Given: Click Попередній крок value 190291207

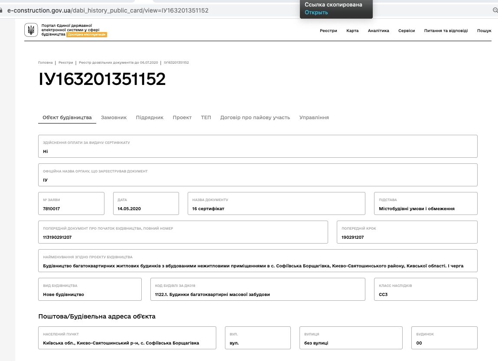Looking at the screenshot, I should tap(352, 237).
